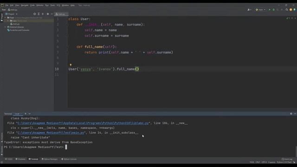Click the 'vasya' string in code
The image size is (297, 167).
point(85,69)
